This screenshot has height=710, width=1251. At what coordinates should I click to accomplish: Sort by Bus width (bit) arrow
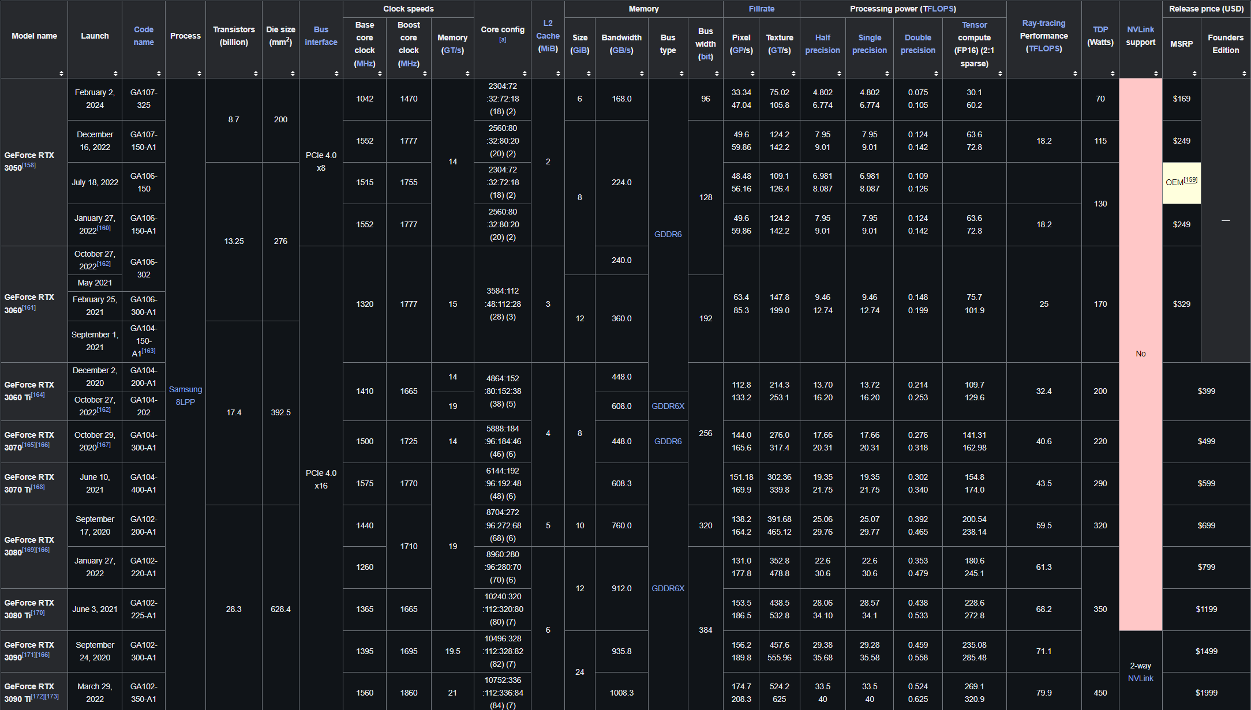click(x=717, y=74)
